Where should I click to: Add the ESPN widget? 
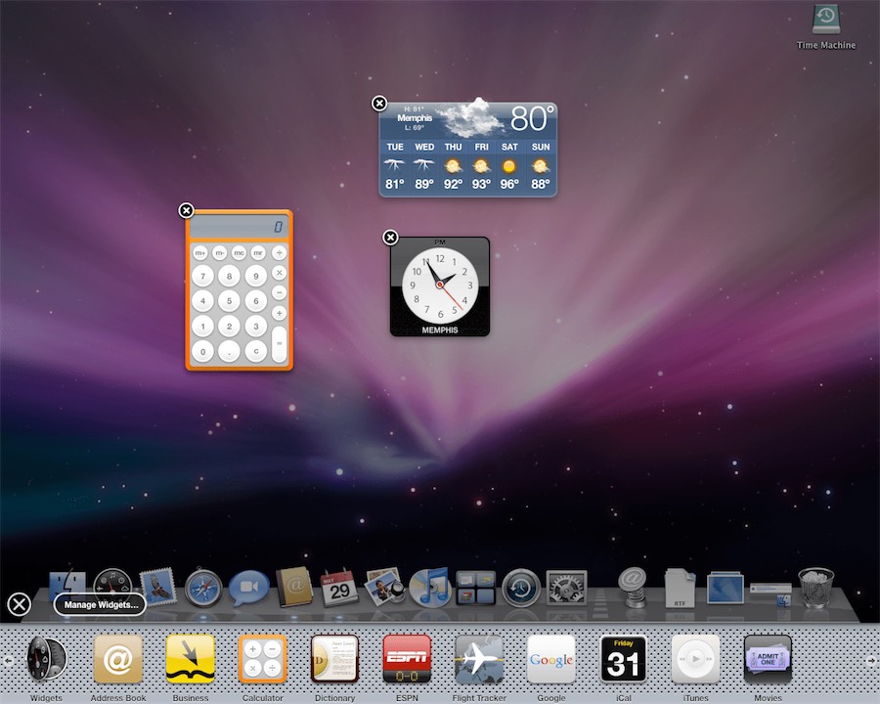tap(407, 659)
